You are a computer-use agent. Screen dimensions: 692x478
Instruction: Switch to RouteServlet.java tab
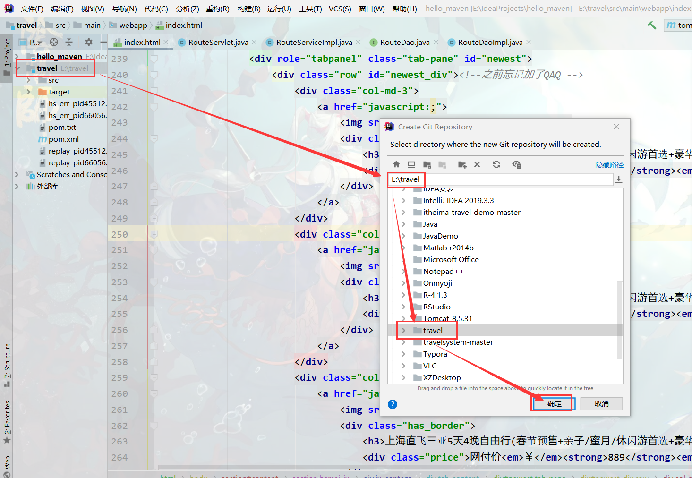point(218,42)
